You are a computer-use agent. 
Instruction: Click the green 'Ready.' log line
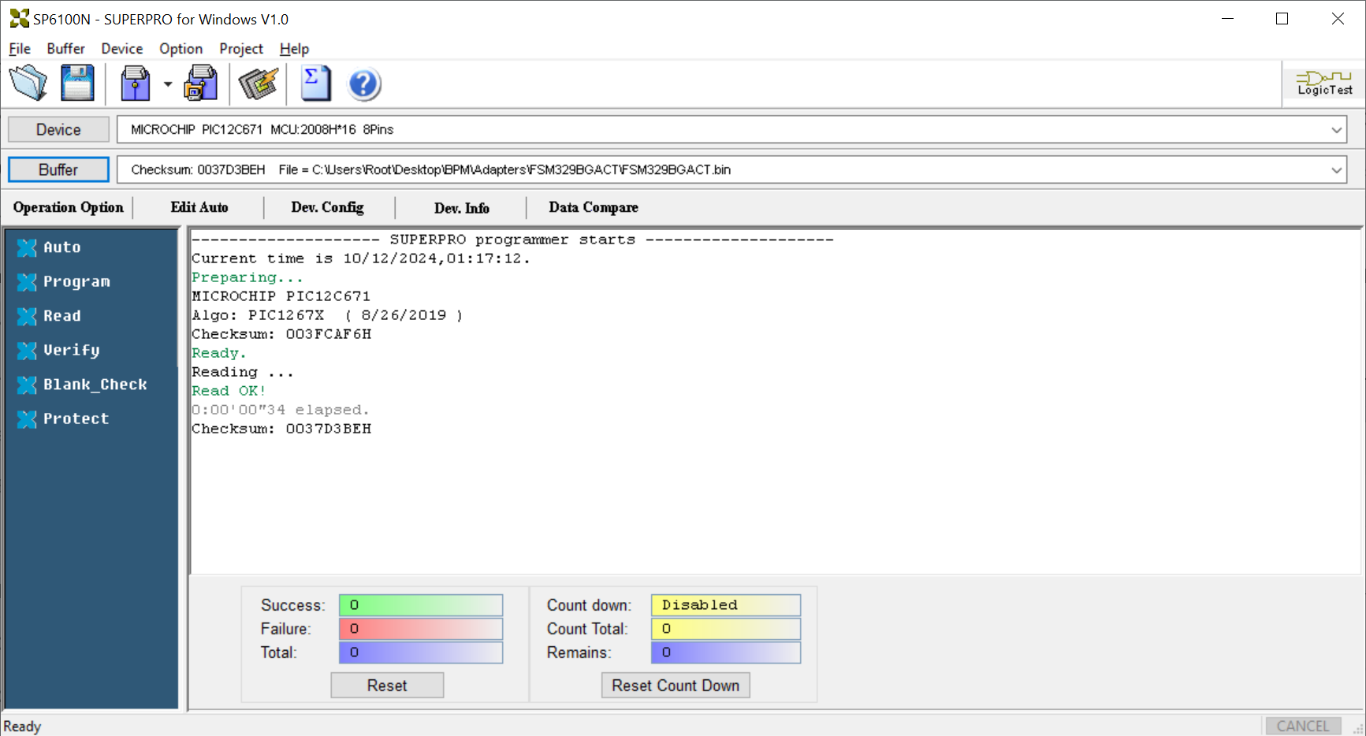(219, 353)
